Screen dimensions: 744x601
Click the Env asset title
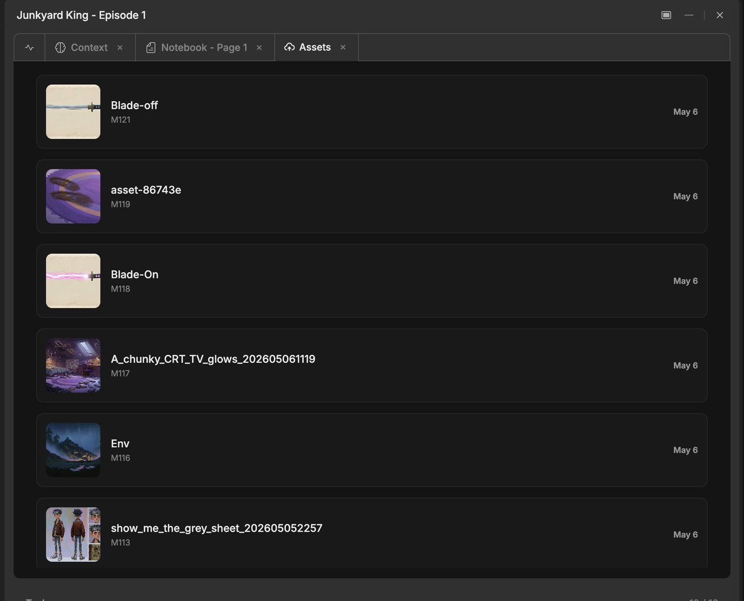[120, 443]
